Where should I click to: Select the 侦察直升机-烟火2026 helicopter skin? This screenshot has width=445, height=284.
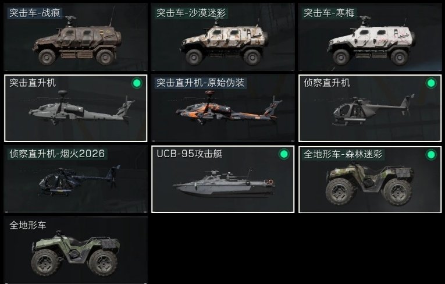pyautogui.click(x=76, y=179)
